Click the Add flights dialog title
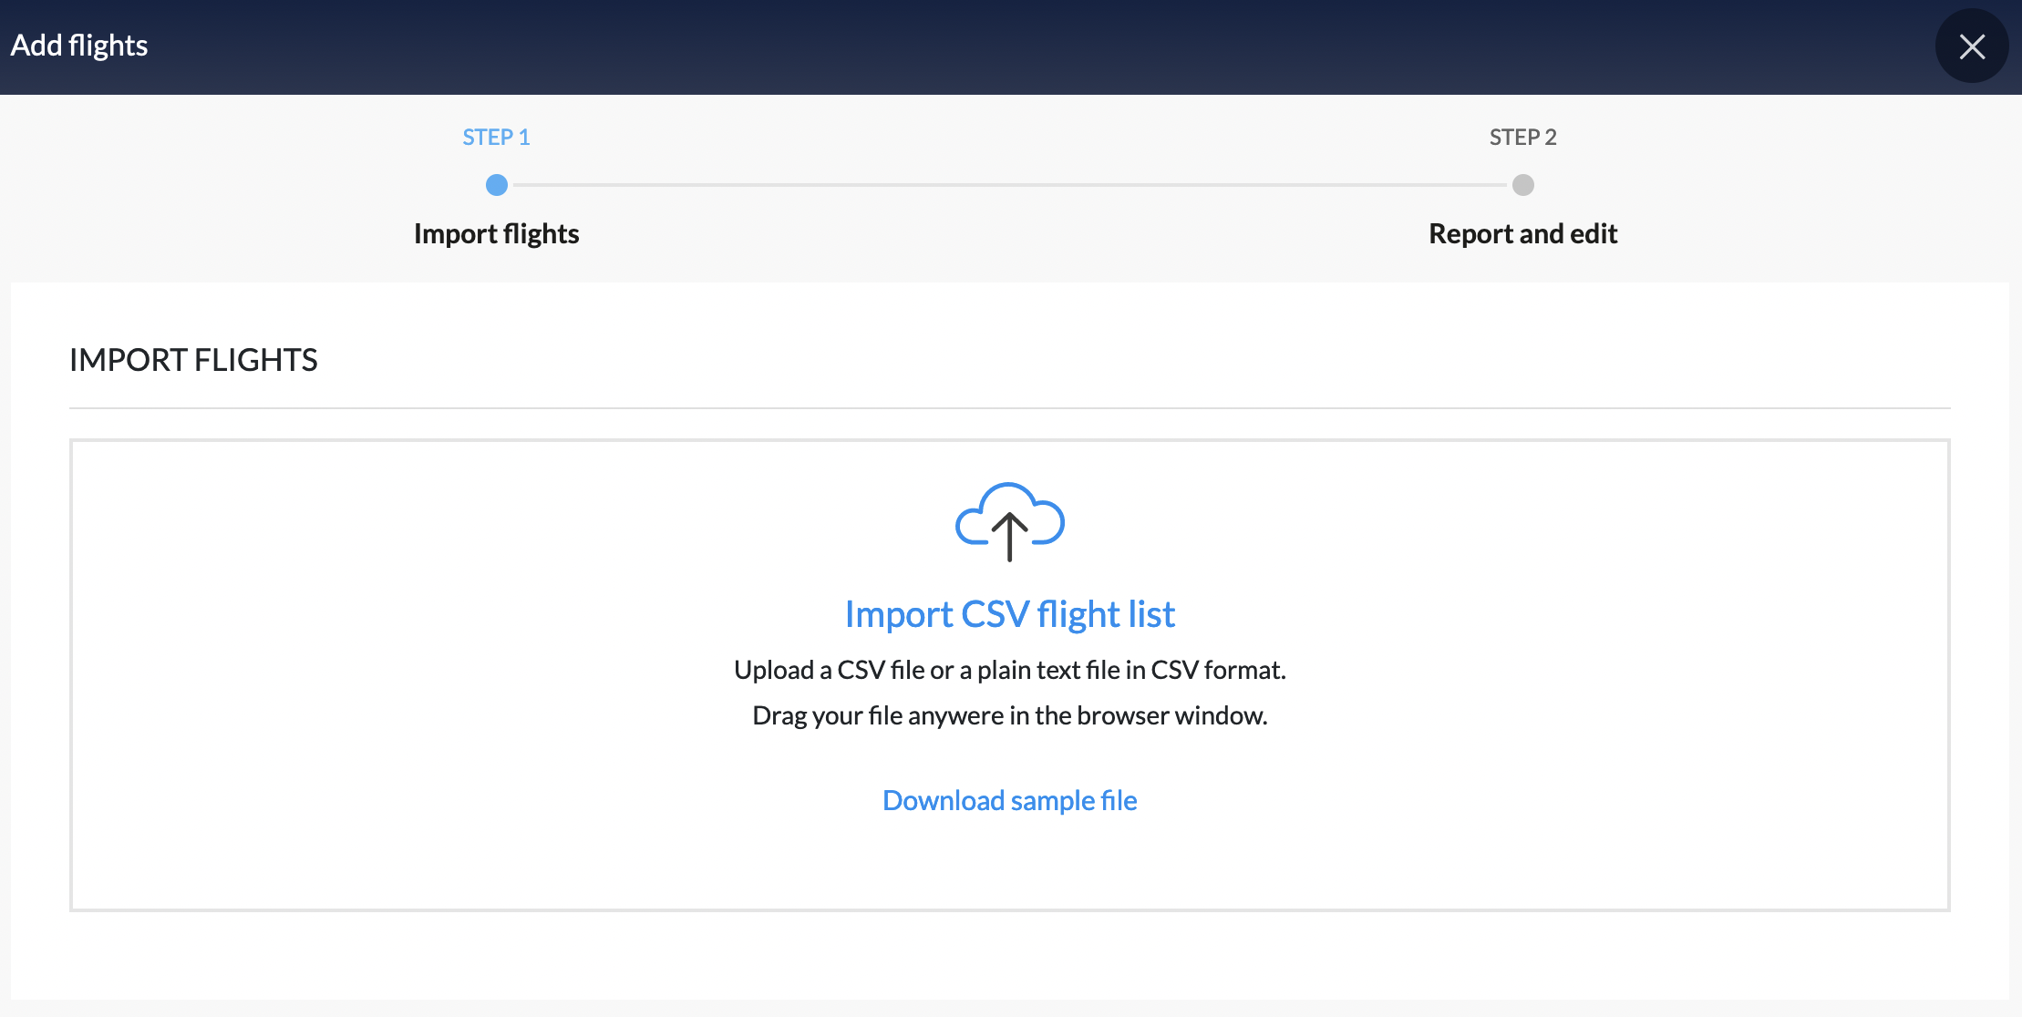This screenshot has width=2022, height=1017. (79, 46)
